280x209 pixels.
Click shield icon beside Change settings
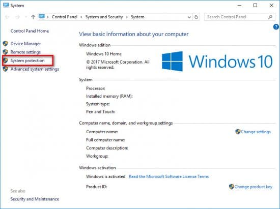238,132
